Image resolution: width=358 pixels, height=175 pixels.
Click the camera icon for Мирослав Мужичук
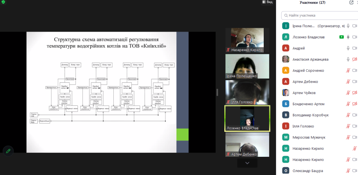(x=354, y=137)
